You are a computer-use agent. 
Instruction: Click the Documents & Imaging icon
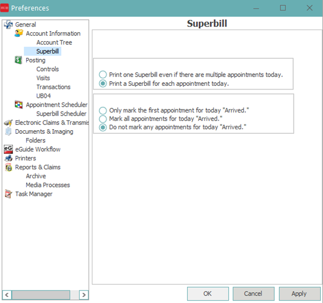pos(8,132)
